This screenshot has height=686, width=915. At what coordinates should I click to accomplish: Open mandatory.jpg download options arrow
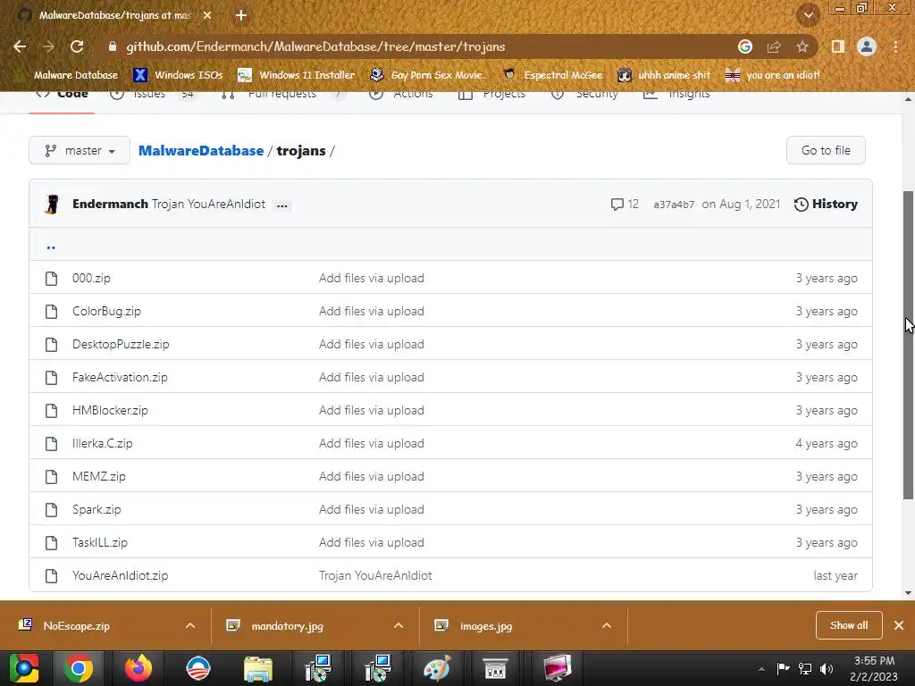point(399,626)
